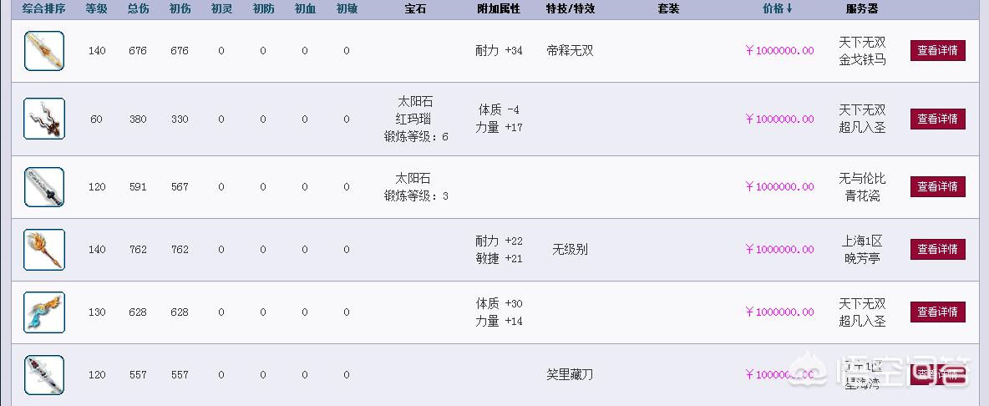The width and height of the screenshot is (989, 406).
Task: Open the level 130 weapon icon
Action: click(44, 312)
